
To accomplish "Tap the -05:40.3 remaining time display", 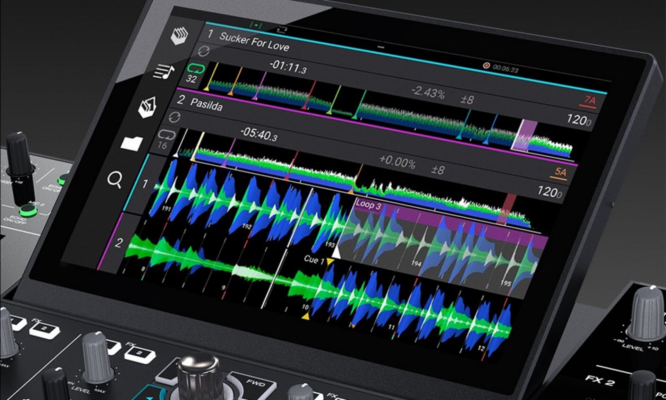I will coord(259,133).
